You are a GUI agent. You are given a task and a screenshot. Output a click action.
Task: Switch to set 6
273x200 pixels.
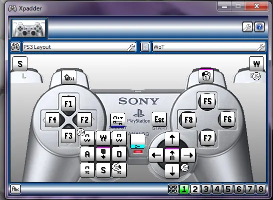239,189
